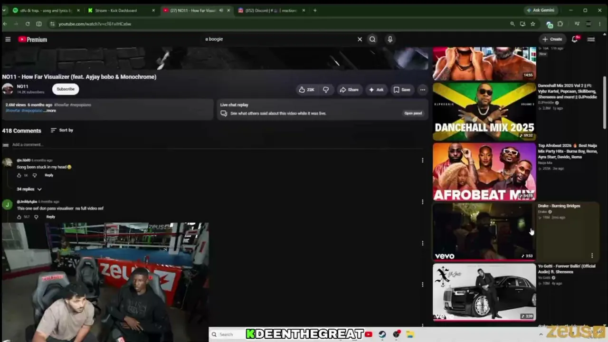Open the comments Sort by dropdown

click(x=62, y=130)
